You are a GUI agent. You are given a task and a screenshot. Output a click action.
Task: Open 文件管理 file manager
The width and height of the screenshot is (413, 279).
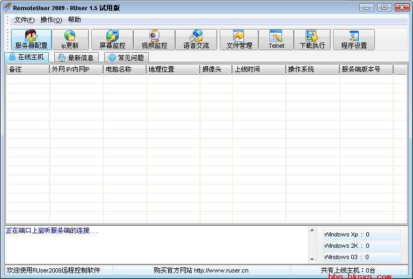(239, 40)
